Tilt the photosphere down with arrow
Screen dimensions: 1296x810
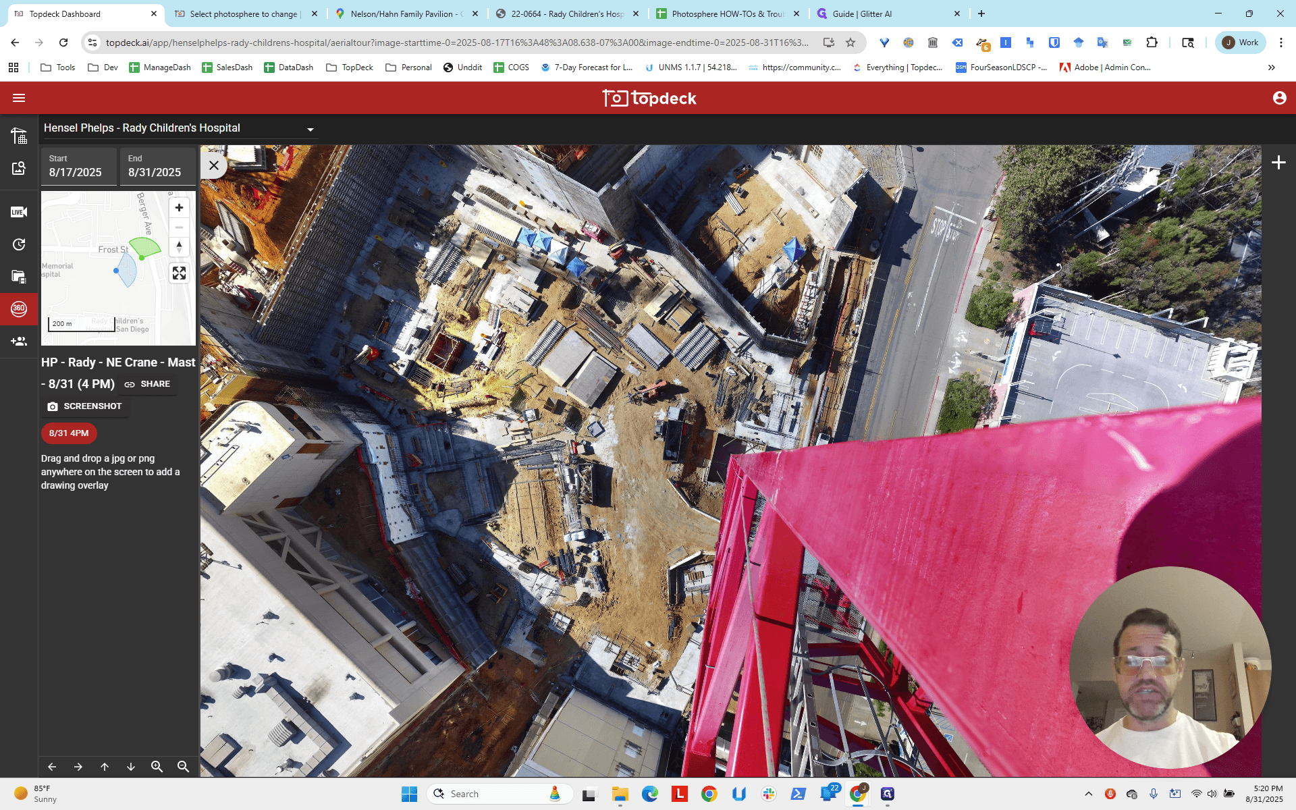coord(131,767)
